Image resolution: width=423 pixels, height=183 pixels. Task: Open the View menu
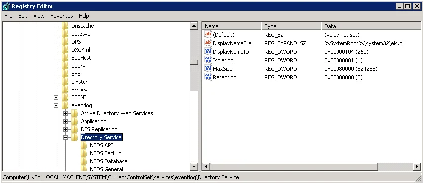coord(39,16)
